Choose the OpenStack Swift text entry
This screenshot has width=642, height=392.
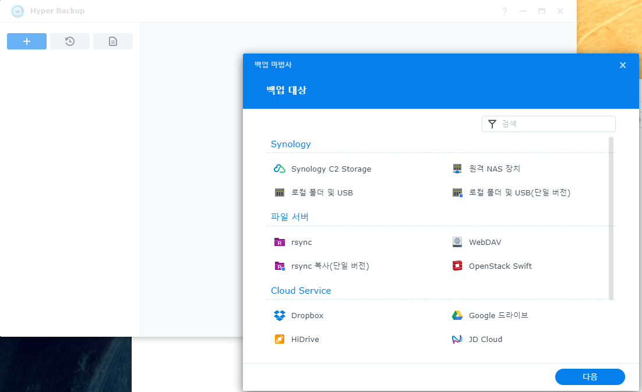[500, 266]
